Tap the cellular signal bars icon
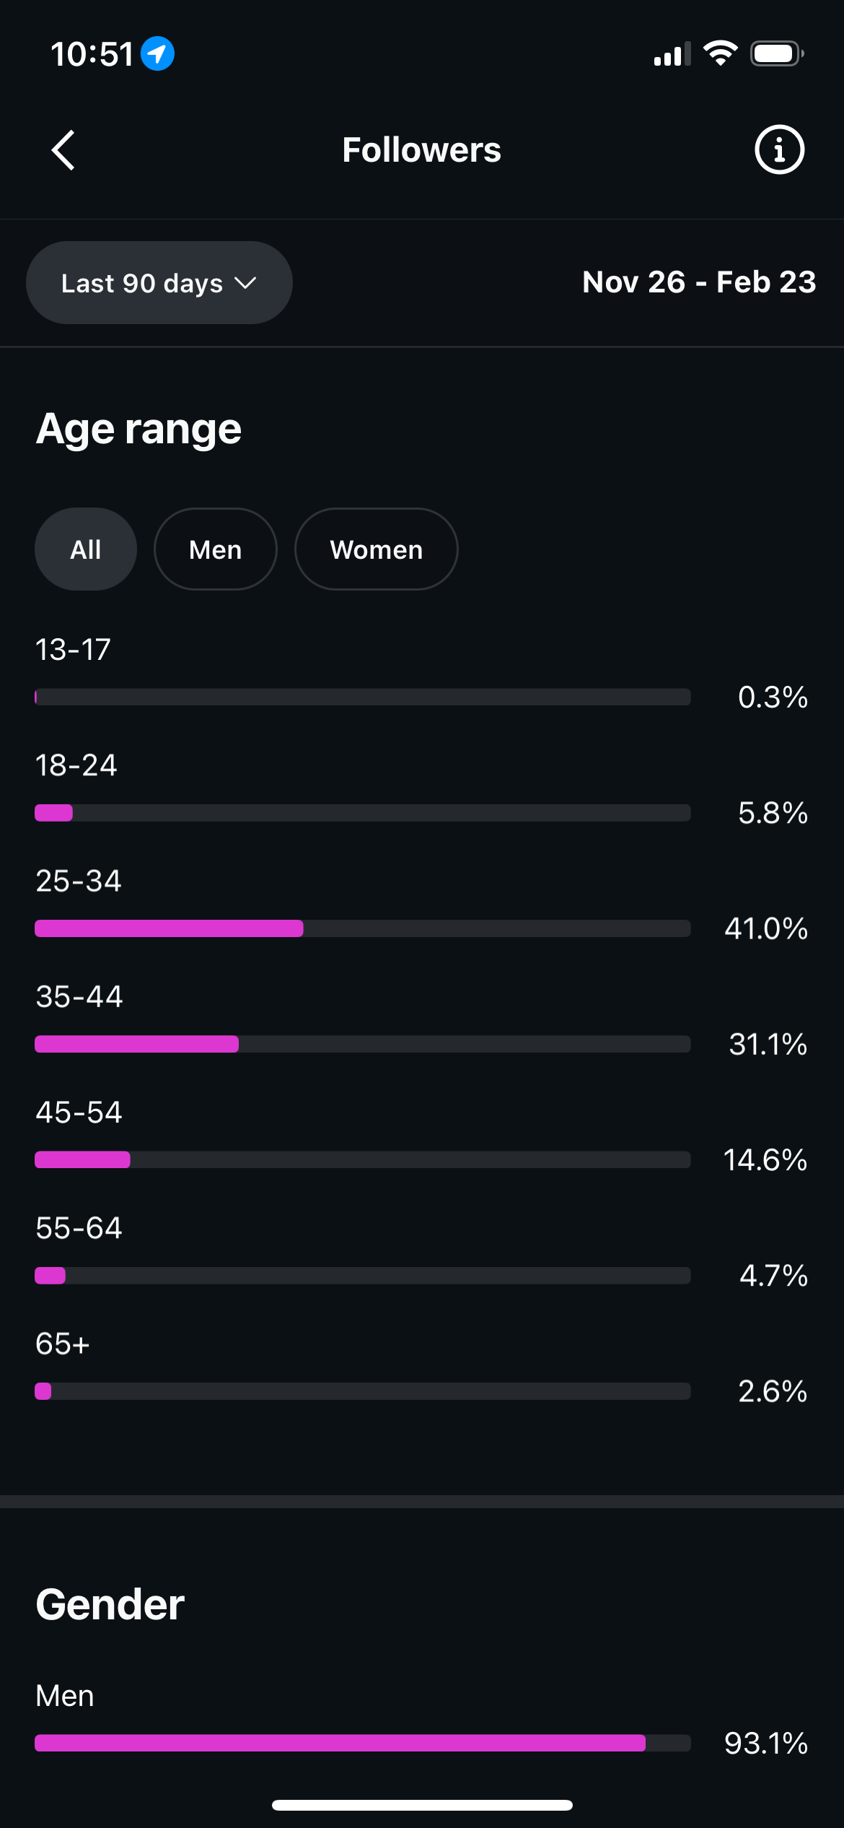The height and width of the screenshot is (1828, 844). (672, 54)
